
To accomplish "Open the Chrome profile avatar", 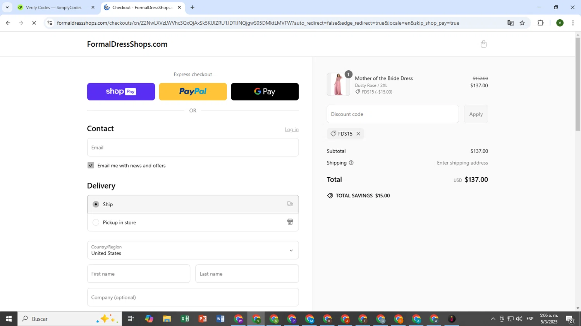I will tap(560, 23).
